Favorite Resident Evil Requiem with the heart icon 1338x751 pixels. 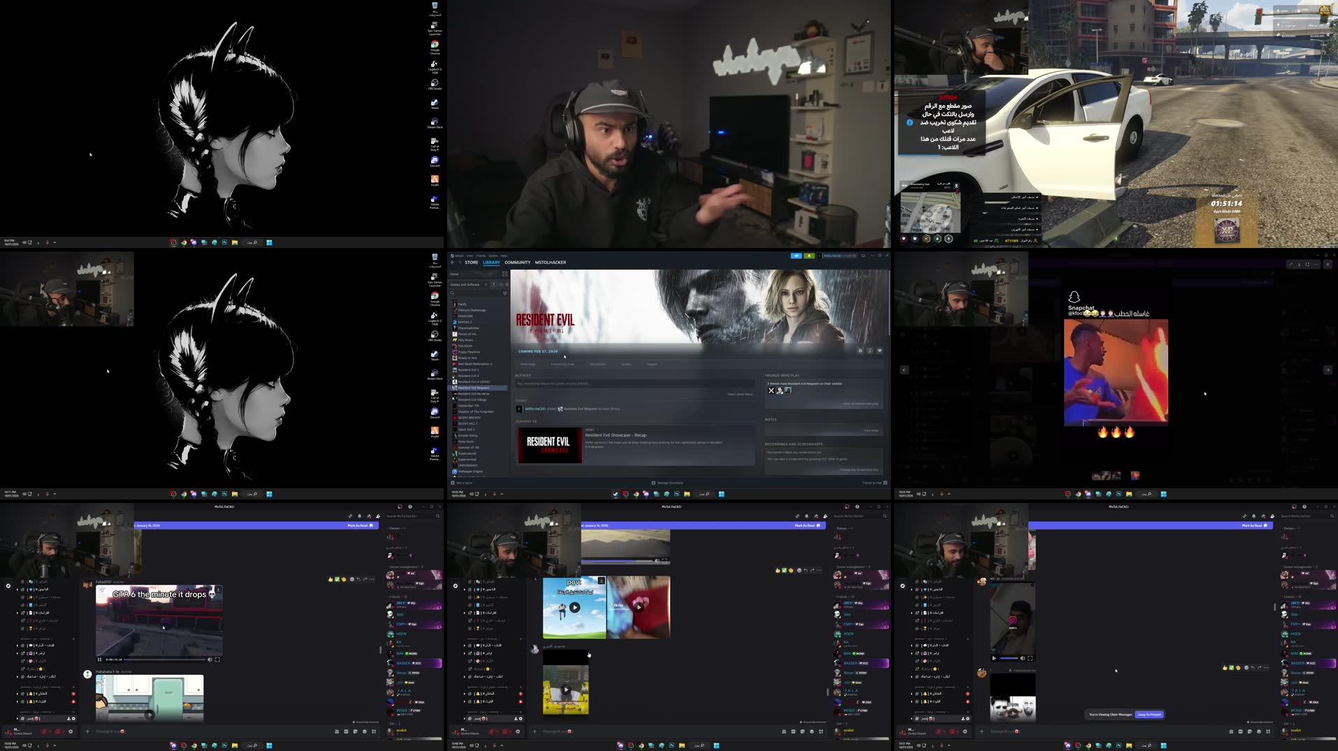click(880, 351)
